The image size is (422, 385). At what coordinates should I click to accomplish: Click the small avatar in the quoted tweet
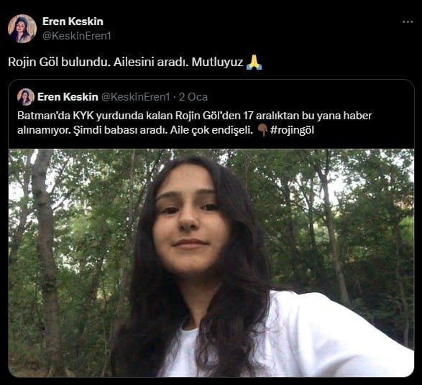26,97
